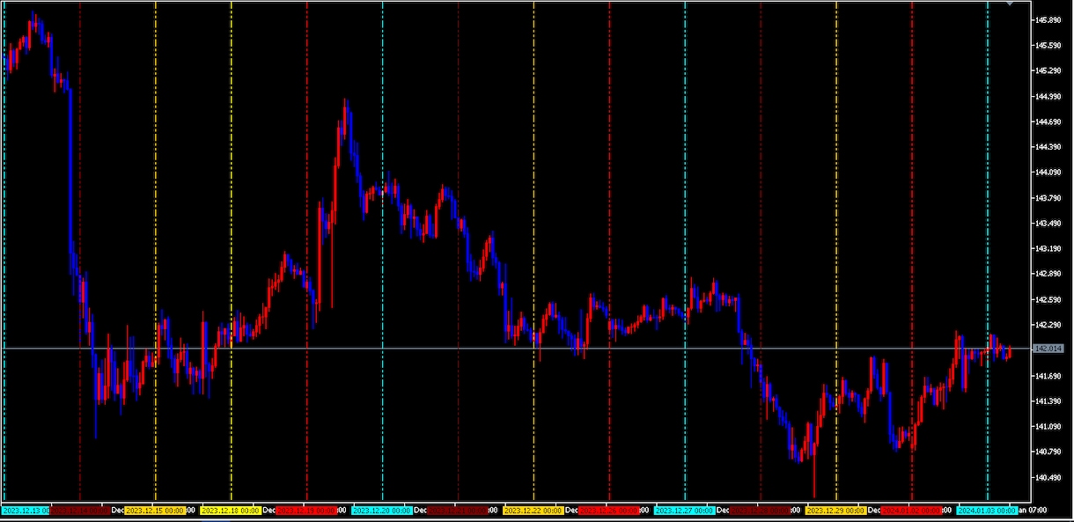Click the 140.790 price scale value
The width and height of the screenshot is (1074, 522).
tap(1048, 452)
